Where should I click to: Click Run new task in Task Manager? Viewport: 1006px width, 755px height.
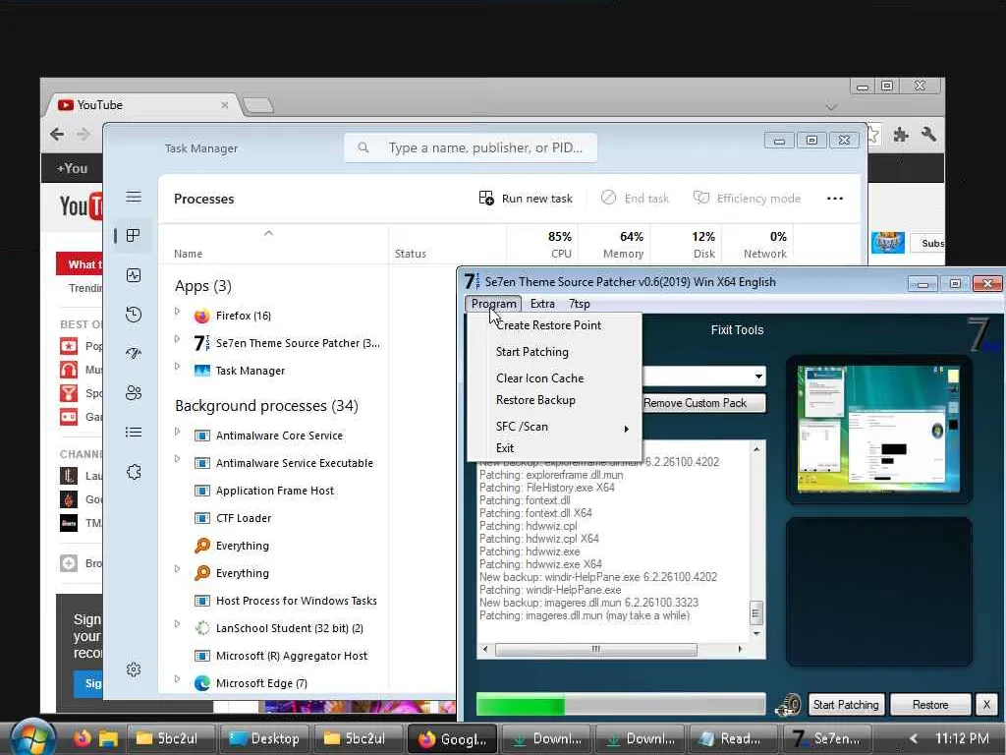[x=526, y=199]
